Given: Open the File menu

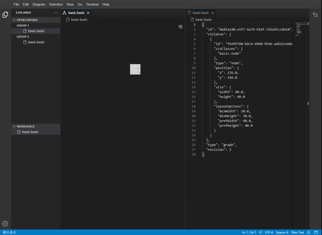Looking at the screenshot, I should pyautogui.click(x=16, y=4).
